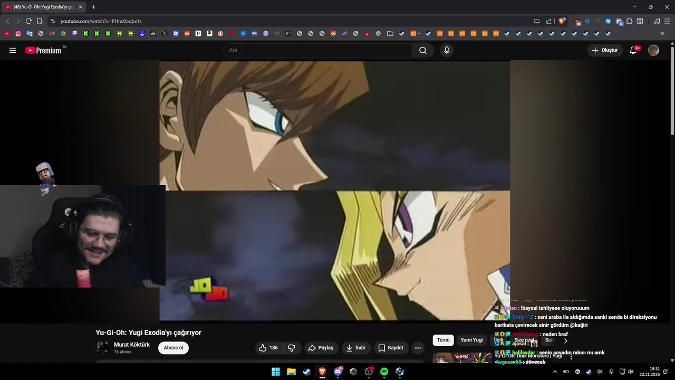Open Brave playlist music note icon
The image size is (675, 380).
(657, 21)
